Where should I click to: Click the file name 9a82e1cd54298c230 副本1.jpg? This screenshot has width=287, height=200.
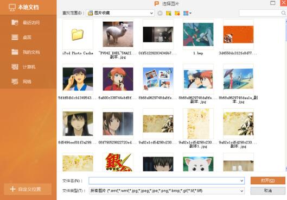pos(198,144)
